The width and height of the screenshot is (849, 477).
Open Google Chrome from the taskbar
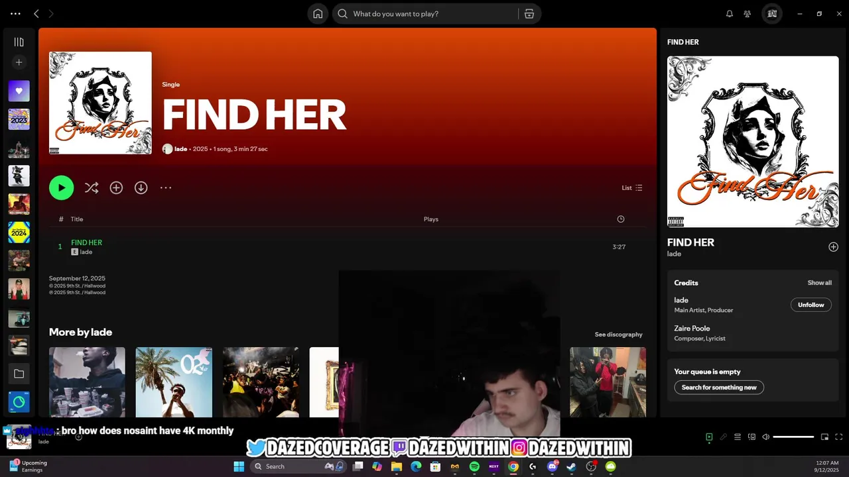click(513, 466)
